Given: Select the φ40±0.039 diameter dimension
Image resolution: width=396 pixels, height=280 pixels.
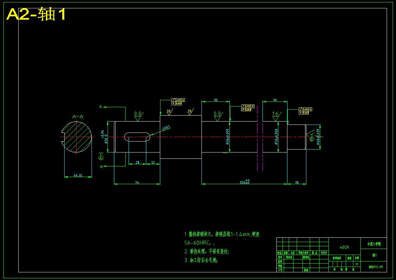Looking at the screenshot, I should (318, 137).
